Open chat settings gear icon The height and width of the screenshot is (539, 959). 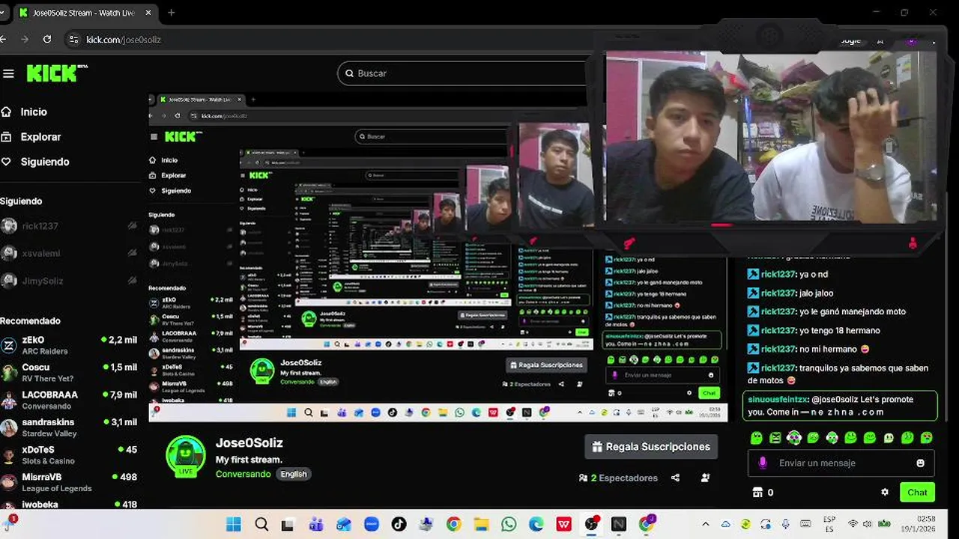click(885, 492)
